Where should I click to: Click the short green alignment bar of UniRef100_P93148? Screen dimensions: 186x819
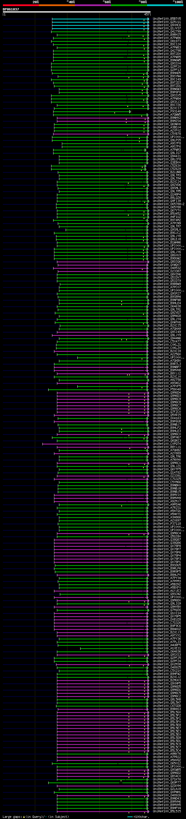pos(92,112)
